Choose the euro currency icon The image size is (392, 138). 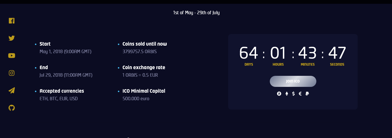click(x=300, y=94)
